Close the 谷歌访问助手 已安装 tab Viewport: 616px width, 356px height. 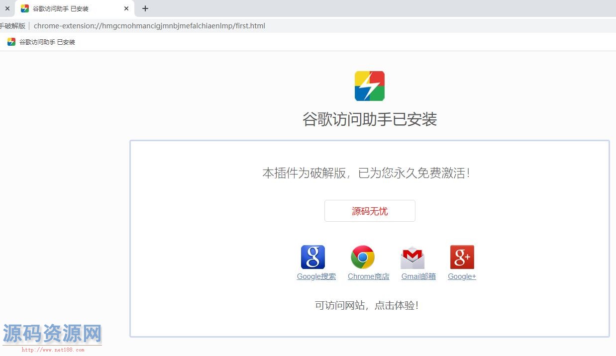tap(126, 8)
